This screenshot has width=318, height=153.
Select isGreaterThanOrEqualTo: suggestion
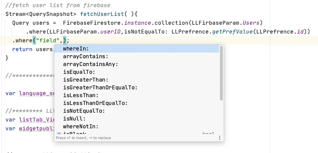[x=137, y=88]
